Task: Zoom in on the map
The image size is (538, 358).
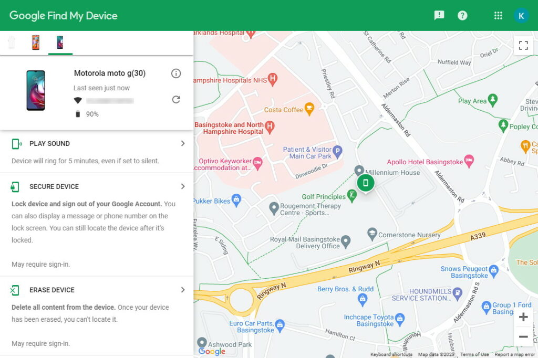Action: click(x=523, y=317)
